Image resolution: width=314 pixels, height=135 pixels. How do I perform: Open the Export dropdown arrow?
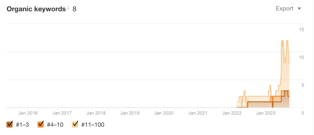(299, 9)
